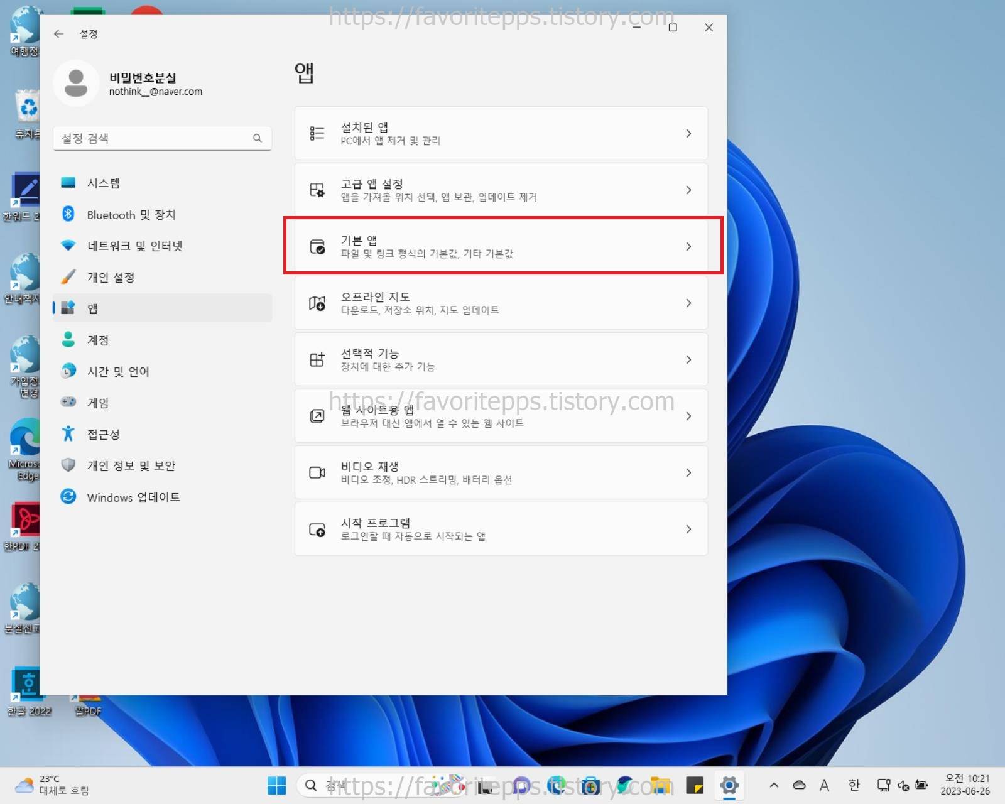The image size is (1005, 804).
Task: Open 고급 앱 설정 page
Action: tap(501, 190)
